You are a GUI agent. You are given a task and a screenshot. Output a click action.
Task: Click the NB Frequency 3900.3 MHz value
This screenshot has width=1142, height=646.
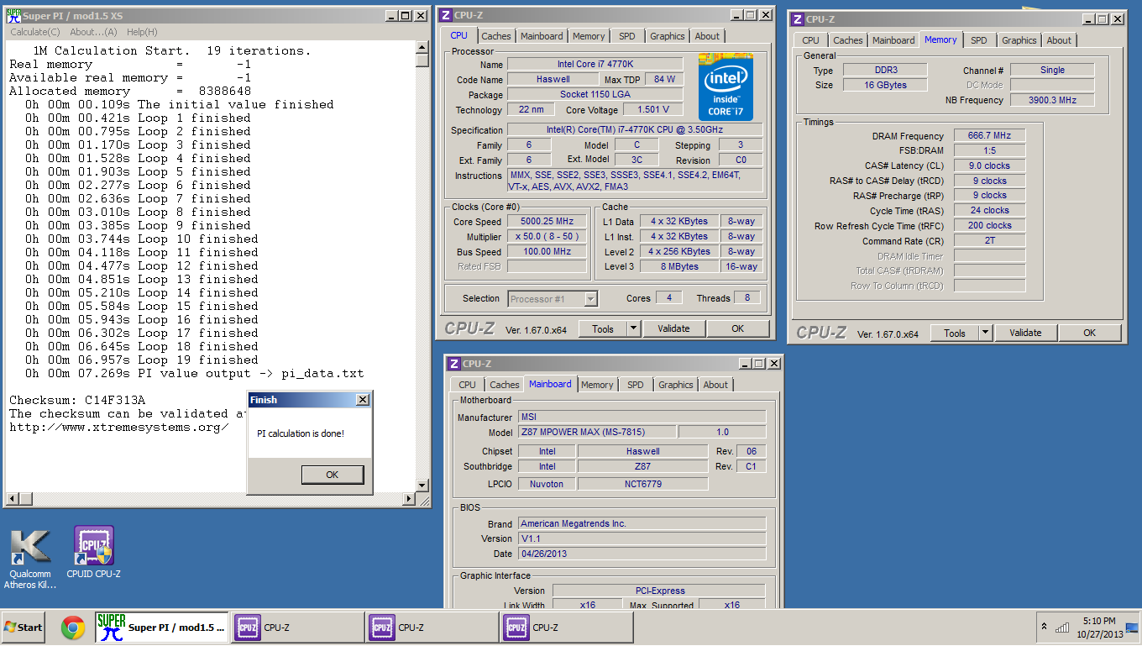tap(1051, 100)
